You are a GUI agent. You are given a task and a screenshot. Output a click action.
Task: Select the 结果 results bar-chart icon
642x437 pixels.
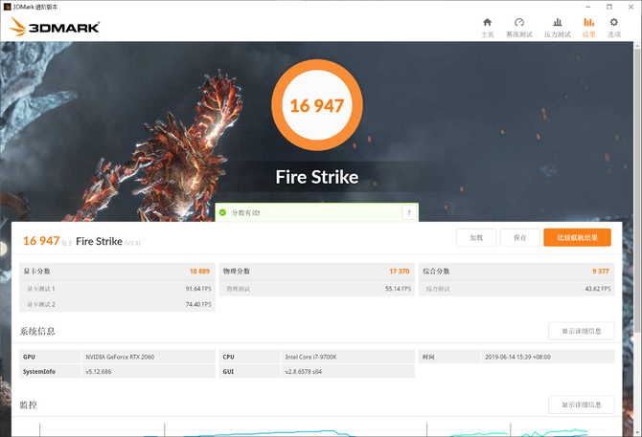click(588, 22)
